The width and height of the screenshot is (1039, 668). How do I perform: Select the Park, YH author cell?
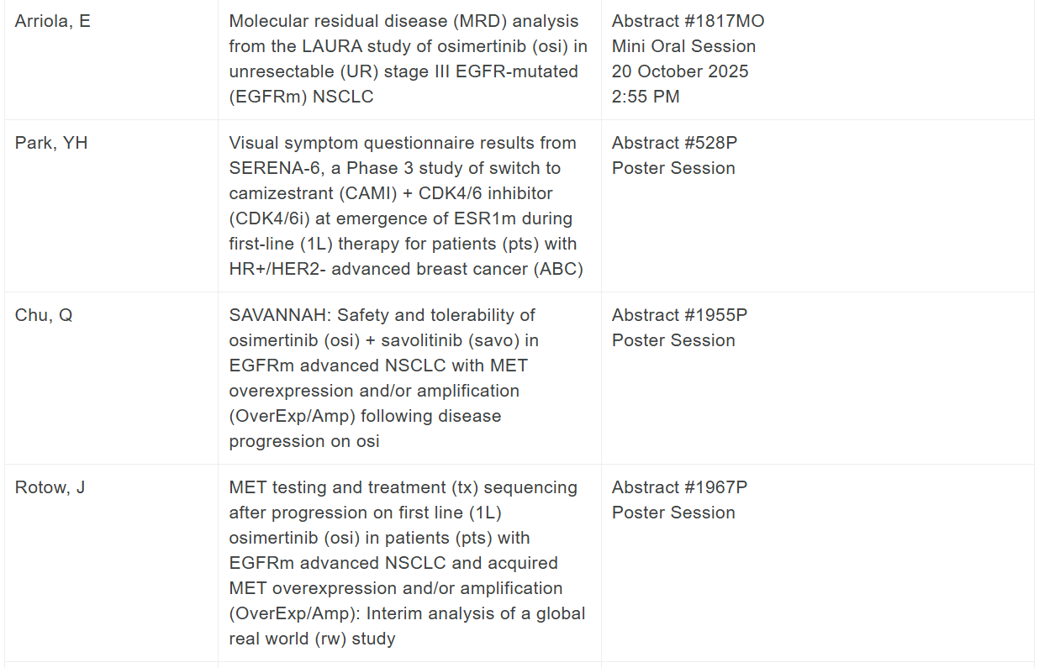(x=51, y=143)
